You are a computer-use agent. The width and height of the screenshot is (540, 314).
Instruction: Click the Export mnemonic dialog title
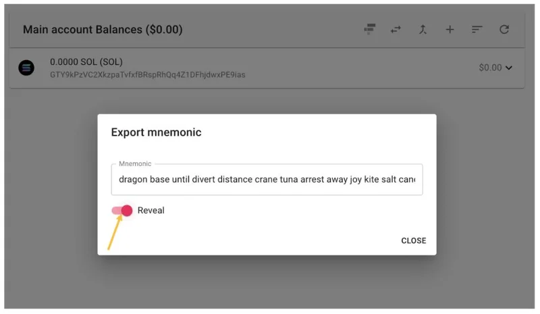156,132
